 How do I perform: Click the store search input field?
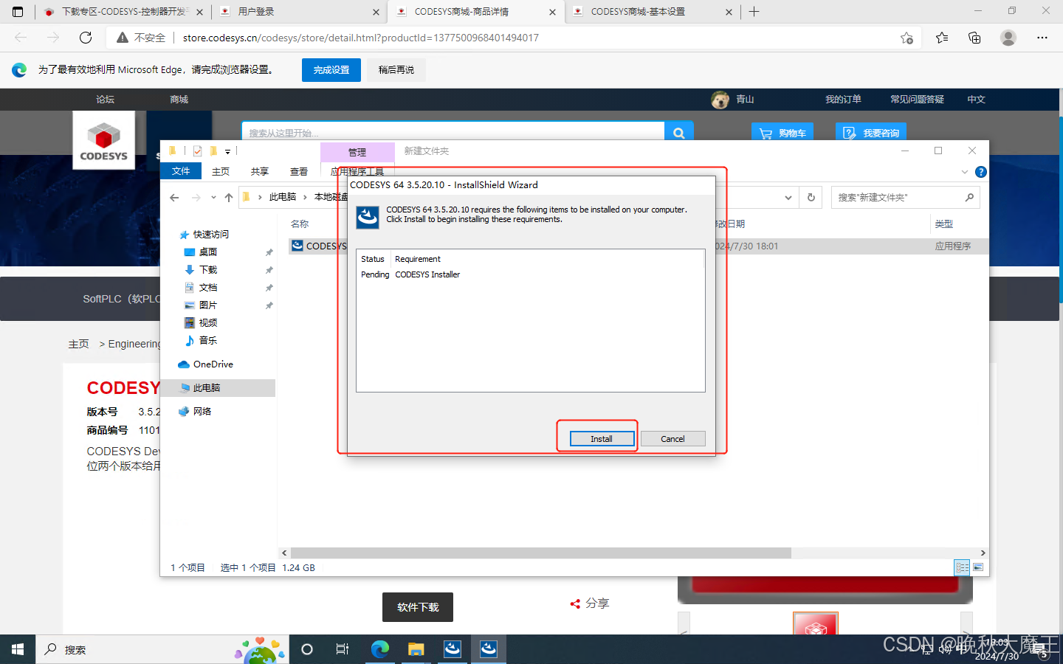tap(453, 133)
